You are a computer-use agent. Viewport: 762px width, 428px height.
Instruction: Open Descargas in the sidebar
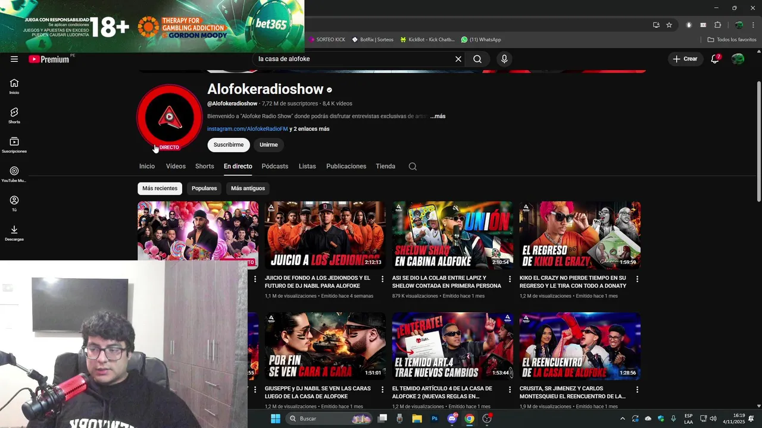pos(14,233)
